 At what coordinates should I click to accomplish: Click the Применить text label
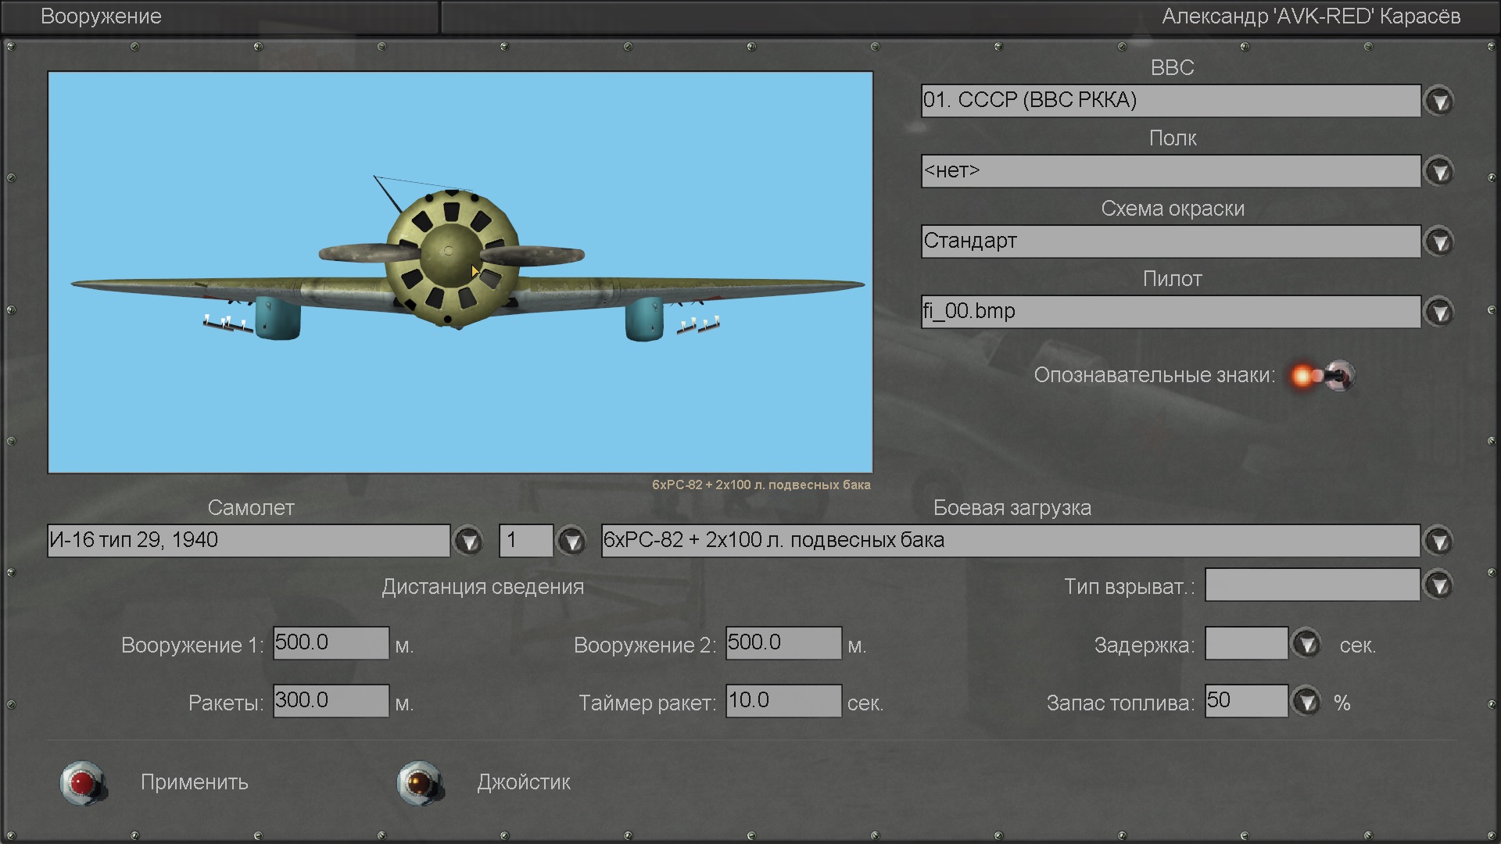pyautogui.click(x=195, y=782)
